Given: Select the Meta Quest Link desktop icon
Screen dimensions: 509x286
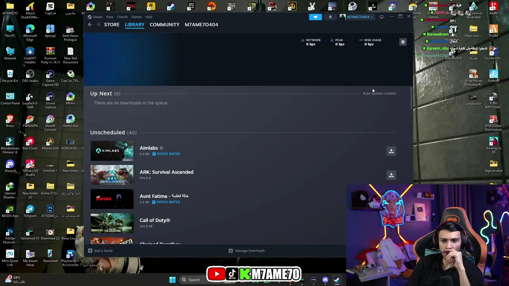Looking at the screenshot, I should point(10,259).
